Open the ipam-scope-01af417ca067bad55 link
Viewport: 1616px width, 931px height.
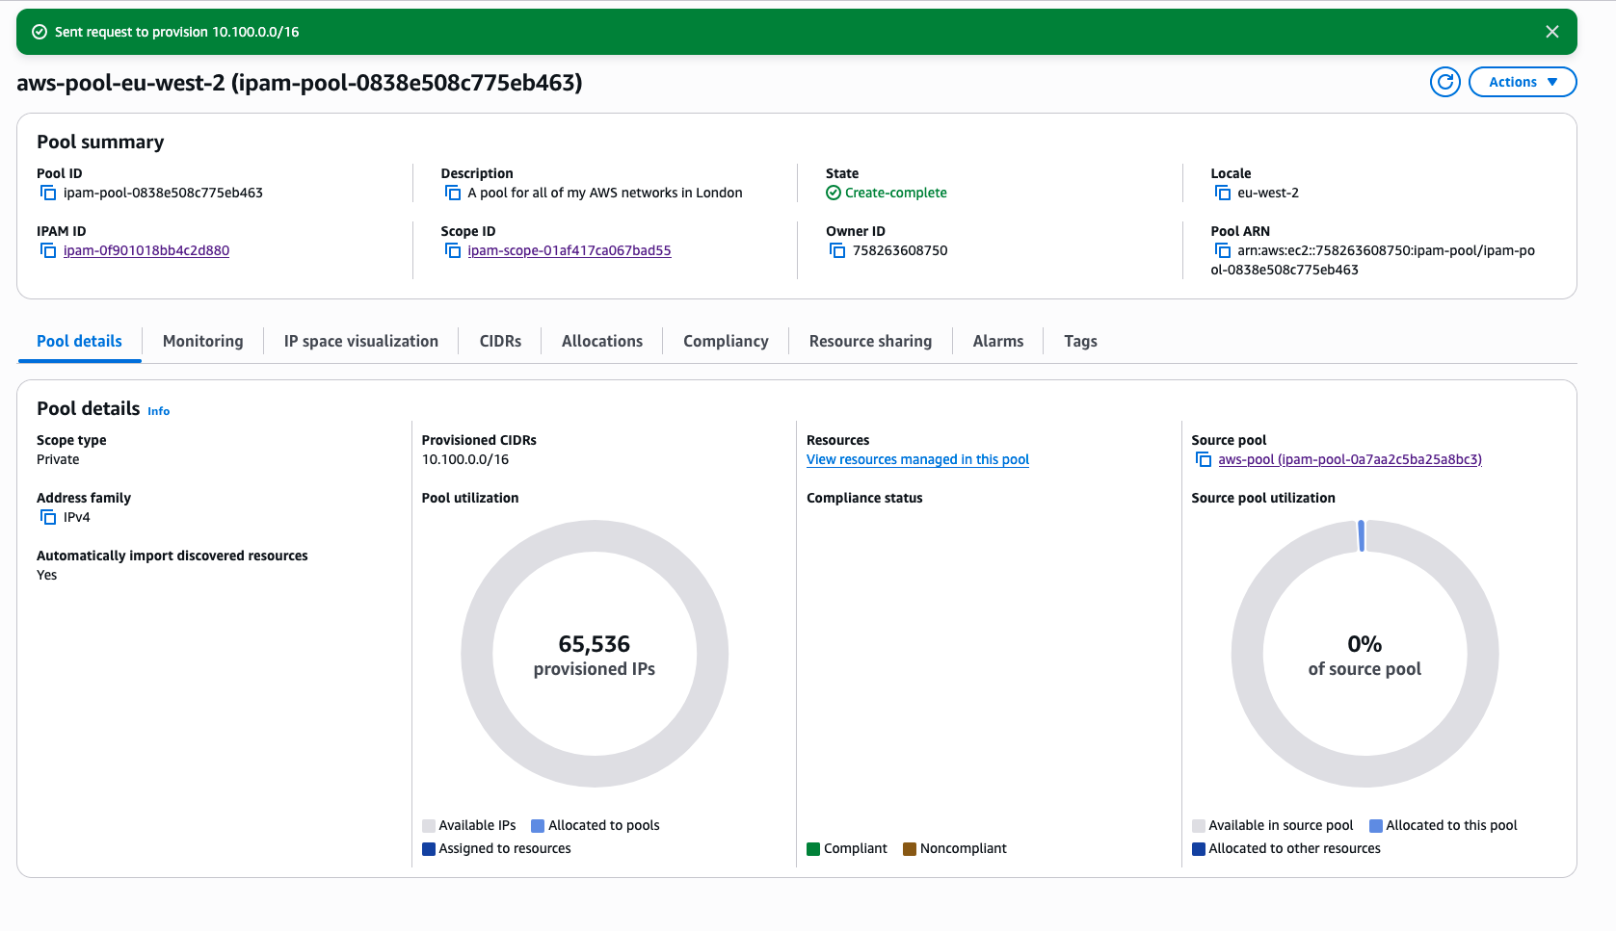pos(569,251)
